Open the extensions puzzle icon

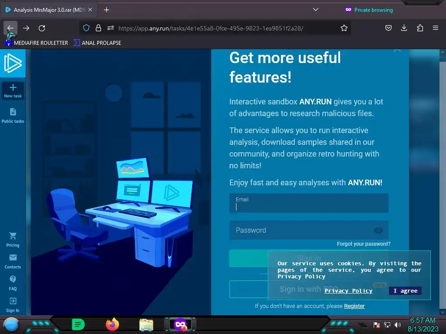pyautogui.click(x=420, y=28)
